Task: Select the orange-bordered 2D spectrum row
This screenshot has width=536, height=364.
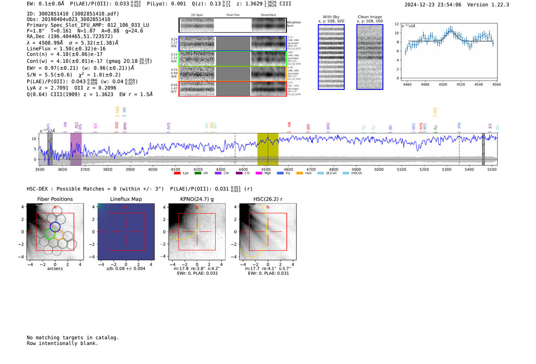Action: tap(233, 74)
